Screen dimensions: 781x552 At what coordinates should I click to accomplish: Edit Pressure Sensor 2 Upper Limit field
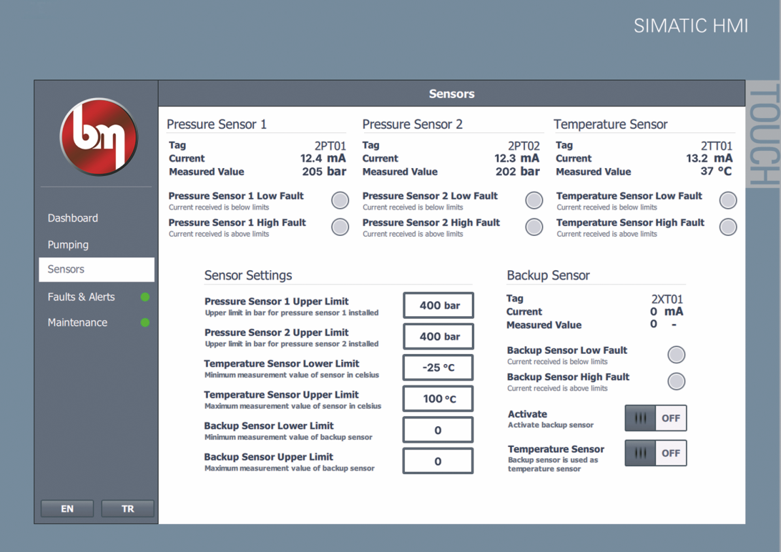pyautogui.click(x=438, y=337)
